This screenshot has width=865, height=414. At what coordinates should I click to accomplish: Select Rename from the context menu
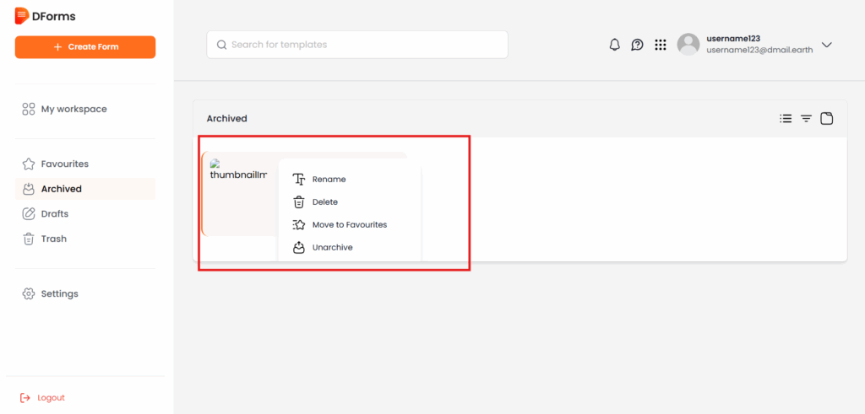pos(329,180)
